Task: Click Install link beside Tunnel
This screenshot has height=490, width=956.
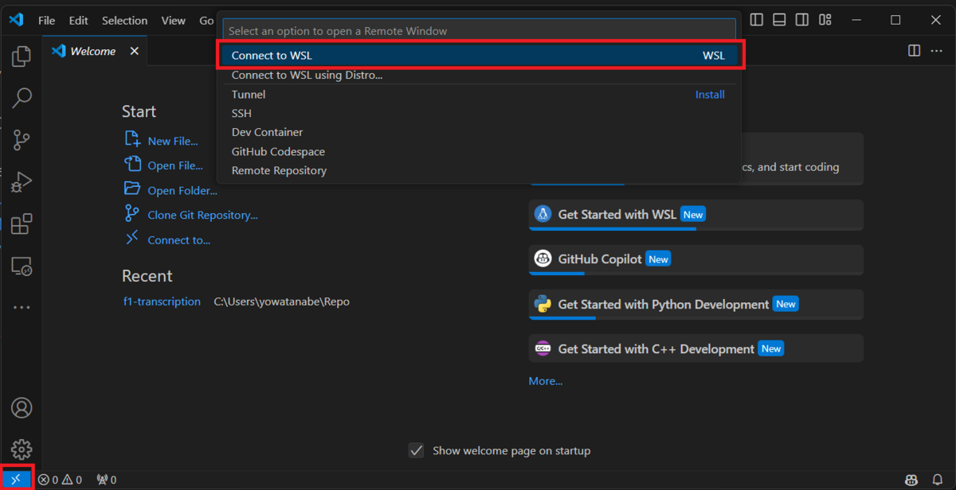Action: click(x=710, y=94)
